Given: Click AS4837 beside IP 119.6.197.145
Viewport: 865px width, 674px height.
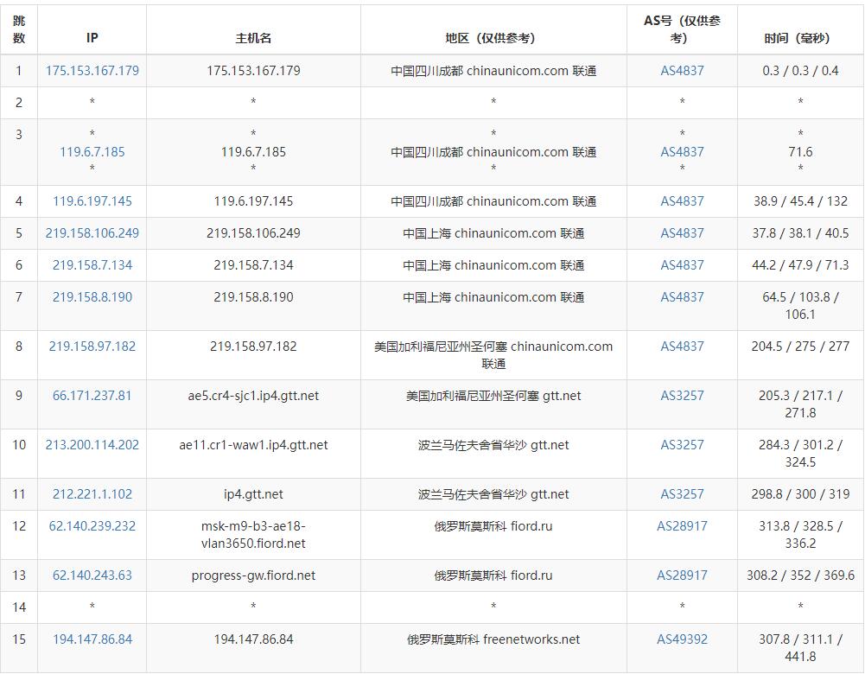Looking at the screenshot, I should tap(682, 200).
